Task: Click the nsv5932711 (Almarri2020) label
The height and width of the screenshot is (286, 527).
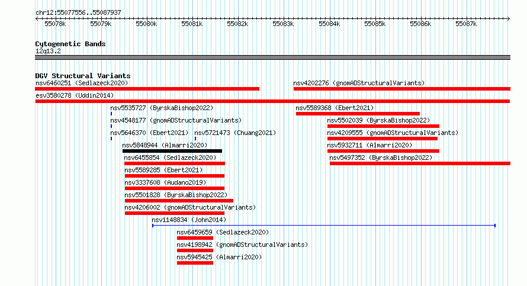Action: (369, 145)
